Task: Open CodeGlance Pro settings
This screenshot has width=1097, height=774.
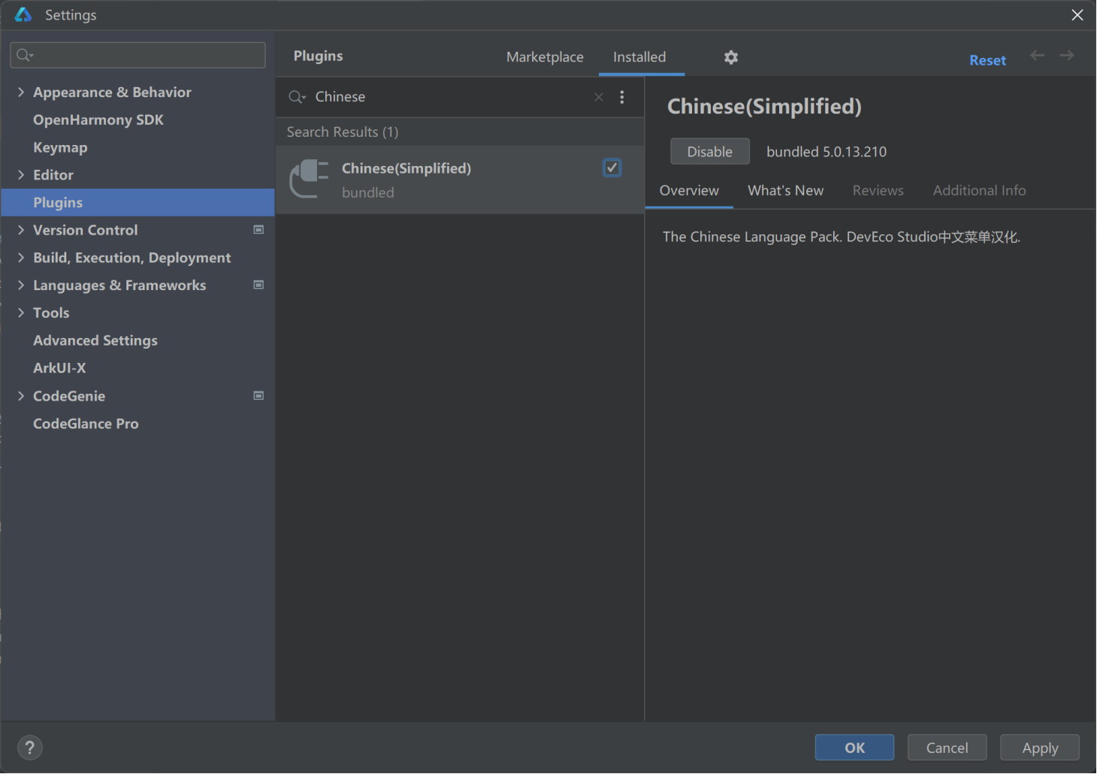Action: tap(86, 424)
